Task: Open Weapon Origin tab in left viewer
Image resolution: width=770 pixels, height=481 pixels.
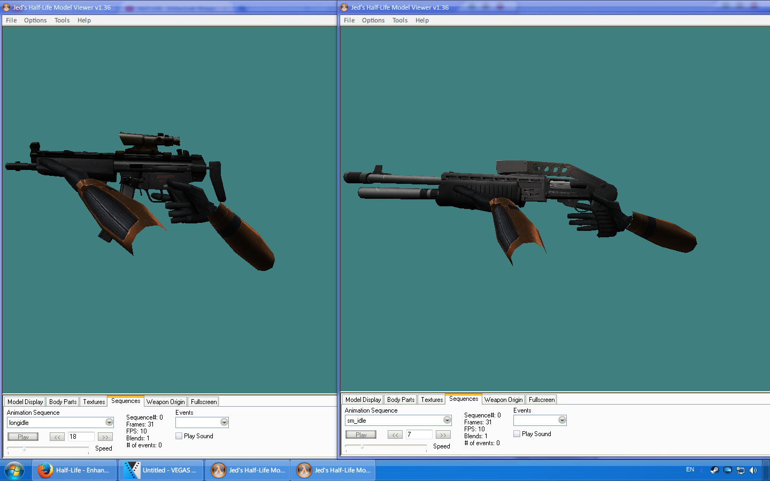Action: (x=165, y=402)
